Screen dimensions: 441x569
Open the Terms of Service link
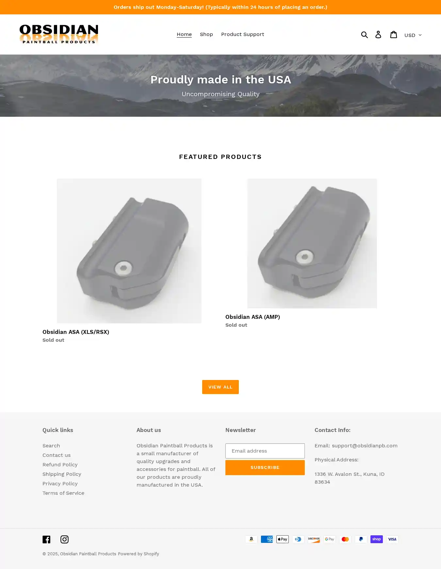[x=63, y=493]
